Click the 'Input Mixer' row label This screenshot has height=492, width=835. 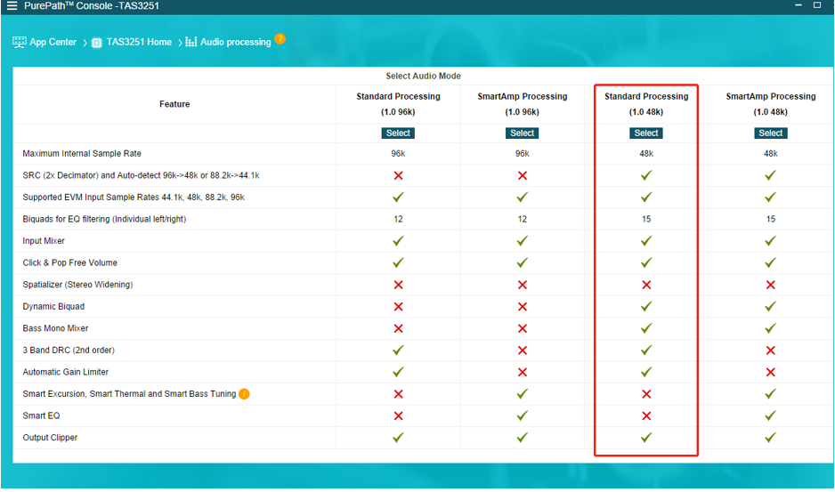click(44, 241)
